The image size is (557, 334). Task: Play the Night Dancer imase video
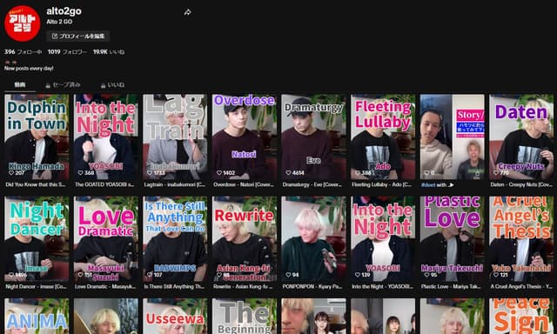click(37, 239)
